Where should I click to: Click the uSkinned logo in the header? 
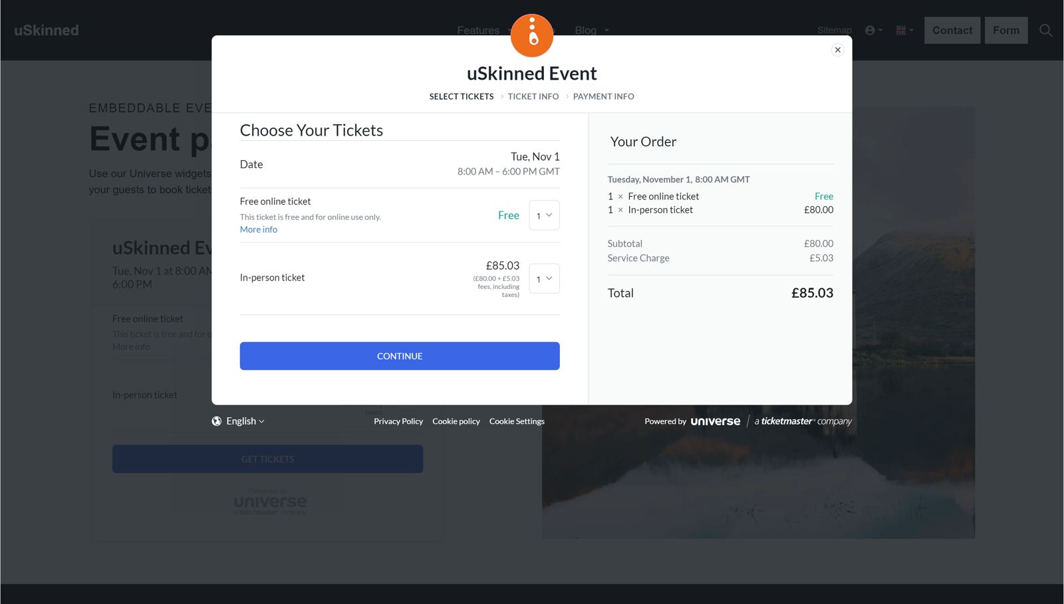tap(46, 30)
